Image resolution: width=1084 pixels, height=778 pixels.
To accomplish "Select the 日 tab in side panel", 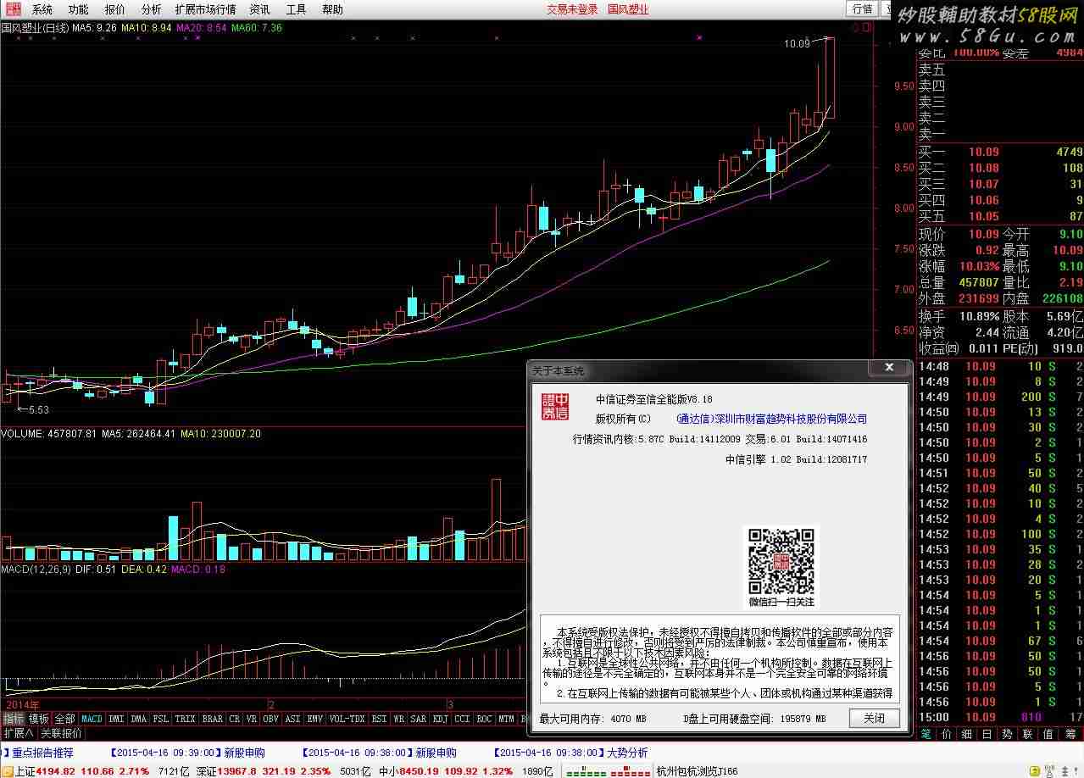I will pyautogui.click(x=987, y=734).
